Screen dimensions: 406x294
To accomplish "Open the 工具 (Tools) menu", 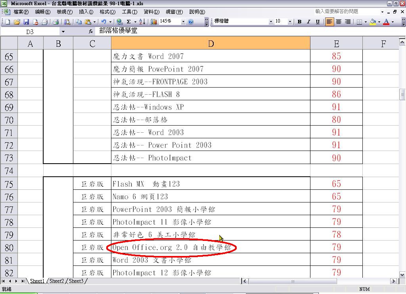I will (x=130, y=12).
